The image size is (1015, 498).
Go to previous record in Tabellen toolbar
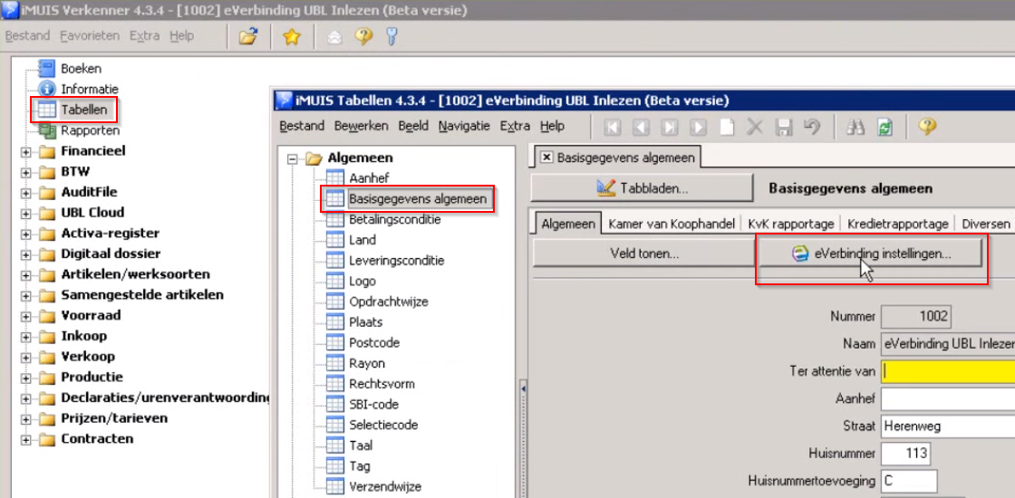[641, 127]
